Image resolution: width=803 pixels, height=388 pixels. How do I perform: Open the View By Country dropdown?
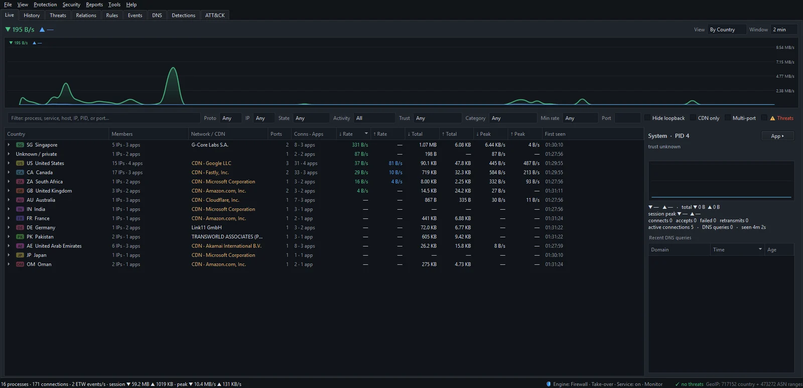(726, 30)
